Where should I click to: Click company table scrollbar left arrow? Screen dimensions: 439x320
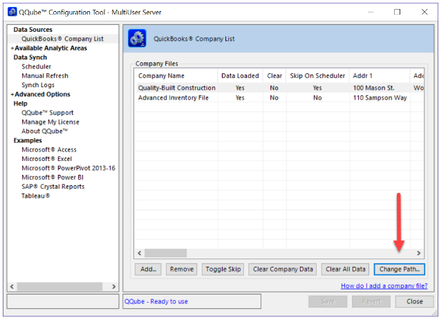140,253
